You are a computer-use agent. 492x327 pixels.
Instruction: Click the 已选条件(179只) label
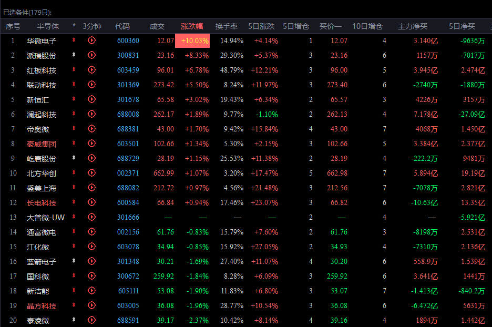(x=27, y=13)
